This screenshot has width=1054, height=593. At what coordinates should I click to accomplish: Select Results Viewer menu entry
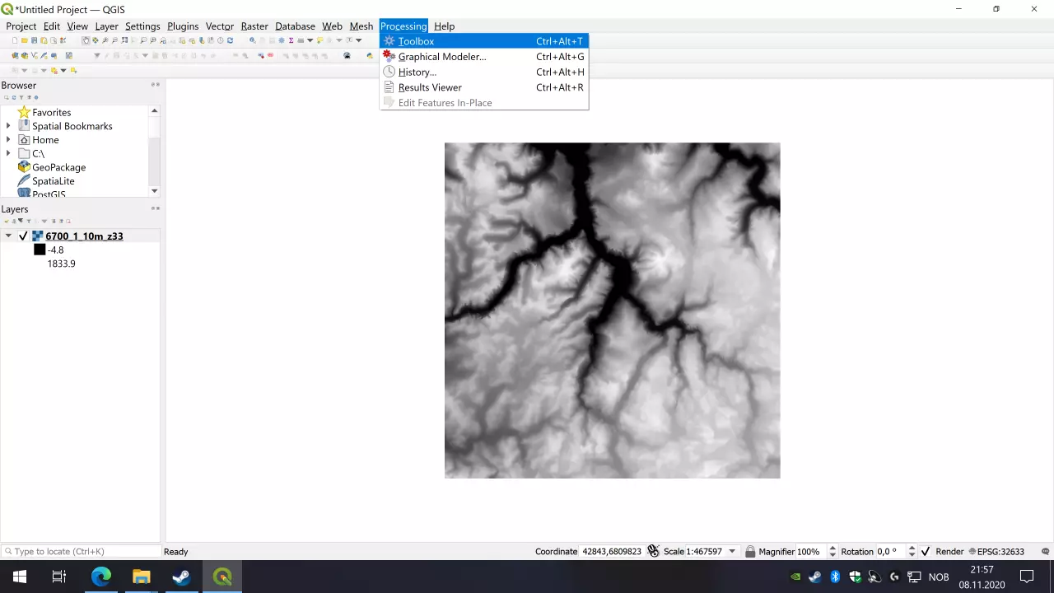(430, 87)
